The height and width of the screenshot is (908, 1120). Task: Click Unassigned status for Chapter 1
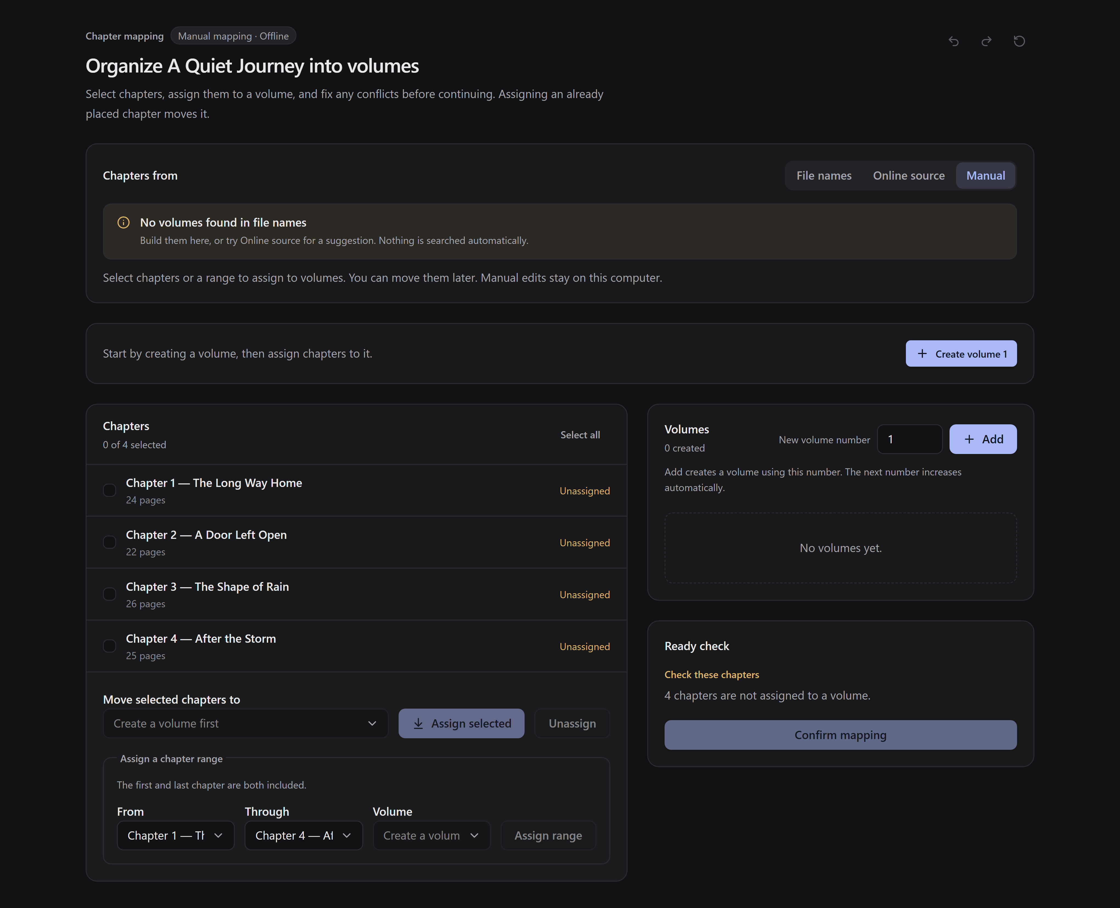point(584,491)
